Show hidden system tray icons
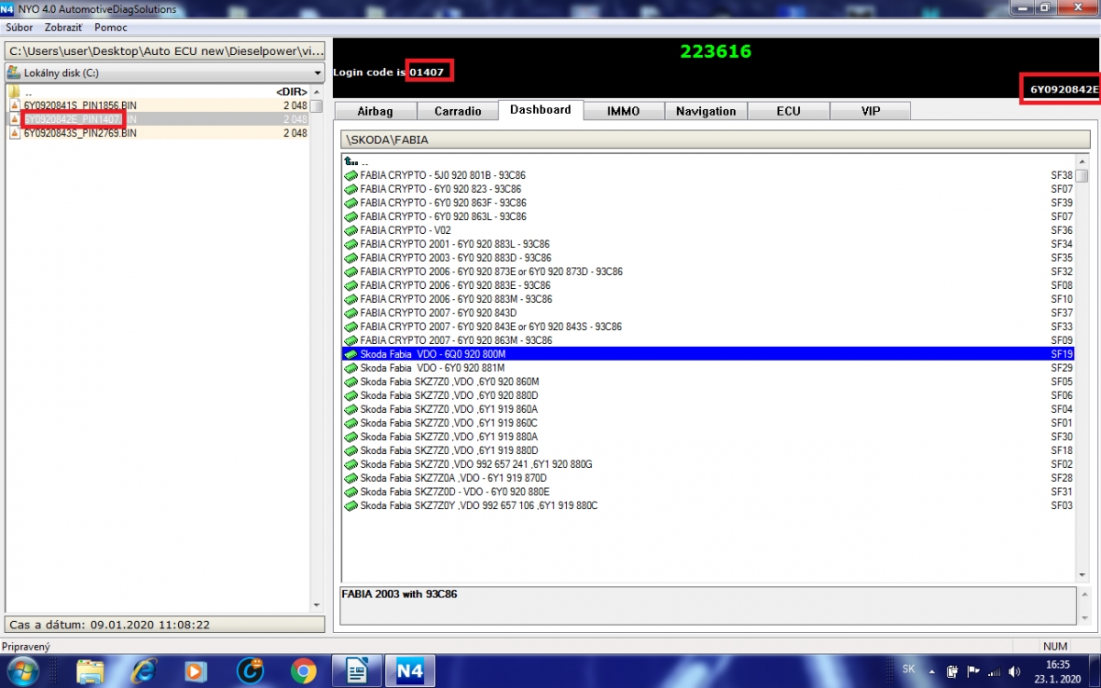Screen dimensions: 1101x688 [933, 671]
